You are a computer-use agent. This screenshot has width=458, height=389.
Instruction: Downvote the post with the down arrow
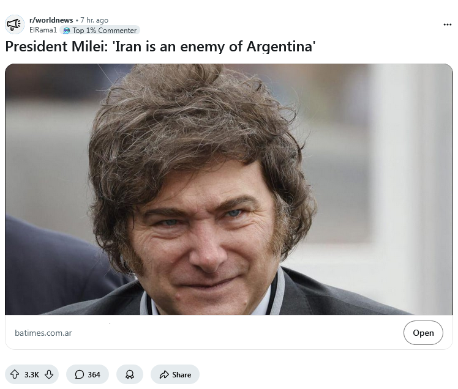(49, 374)
